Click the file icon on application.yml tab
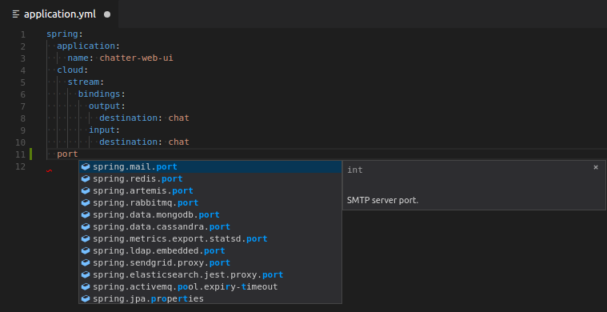Screen dimensions: 607x312 pos(16,14)
